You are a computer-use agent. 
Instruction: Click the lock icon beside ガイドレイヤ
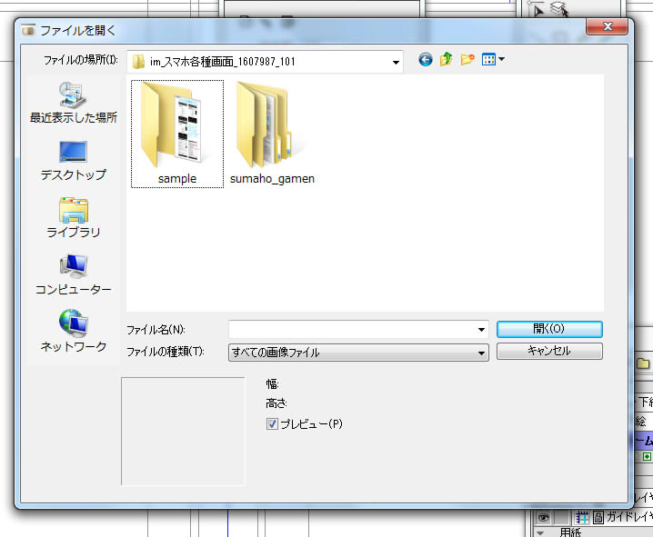(x=598, y=517)
